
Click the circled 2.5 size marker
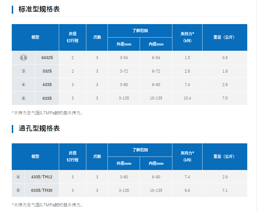click(x=24, y=58)
